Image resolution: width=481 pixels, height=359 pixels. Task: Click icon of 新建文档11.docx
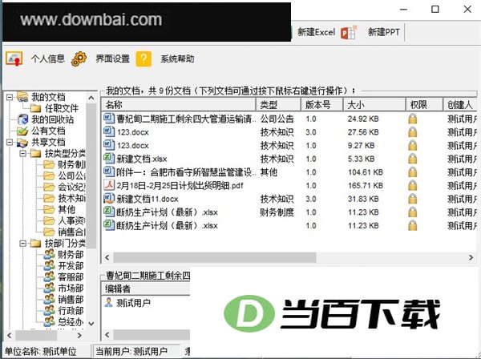[x=109, y=199]
